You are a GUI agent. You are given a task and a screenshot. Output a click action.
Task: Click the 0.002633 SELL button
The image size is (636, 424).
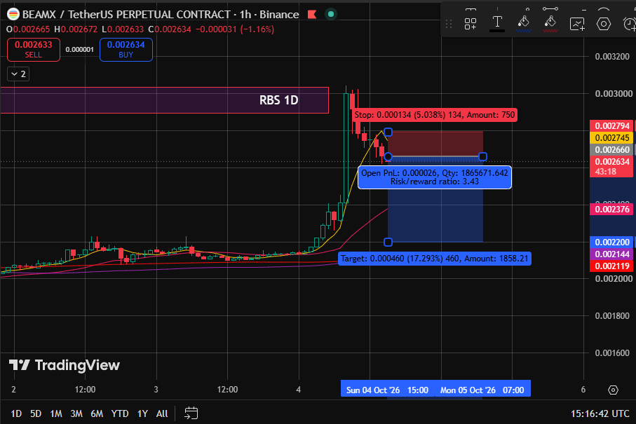[34, 50]
